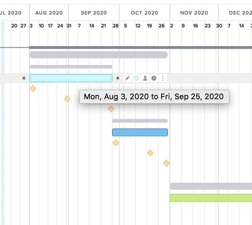This screenshot has width=252, height=225.
Task: Select the blue task bar in October
Action: [140, 132]
